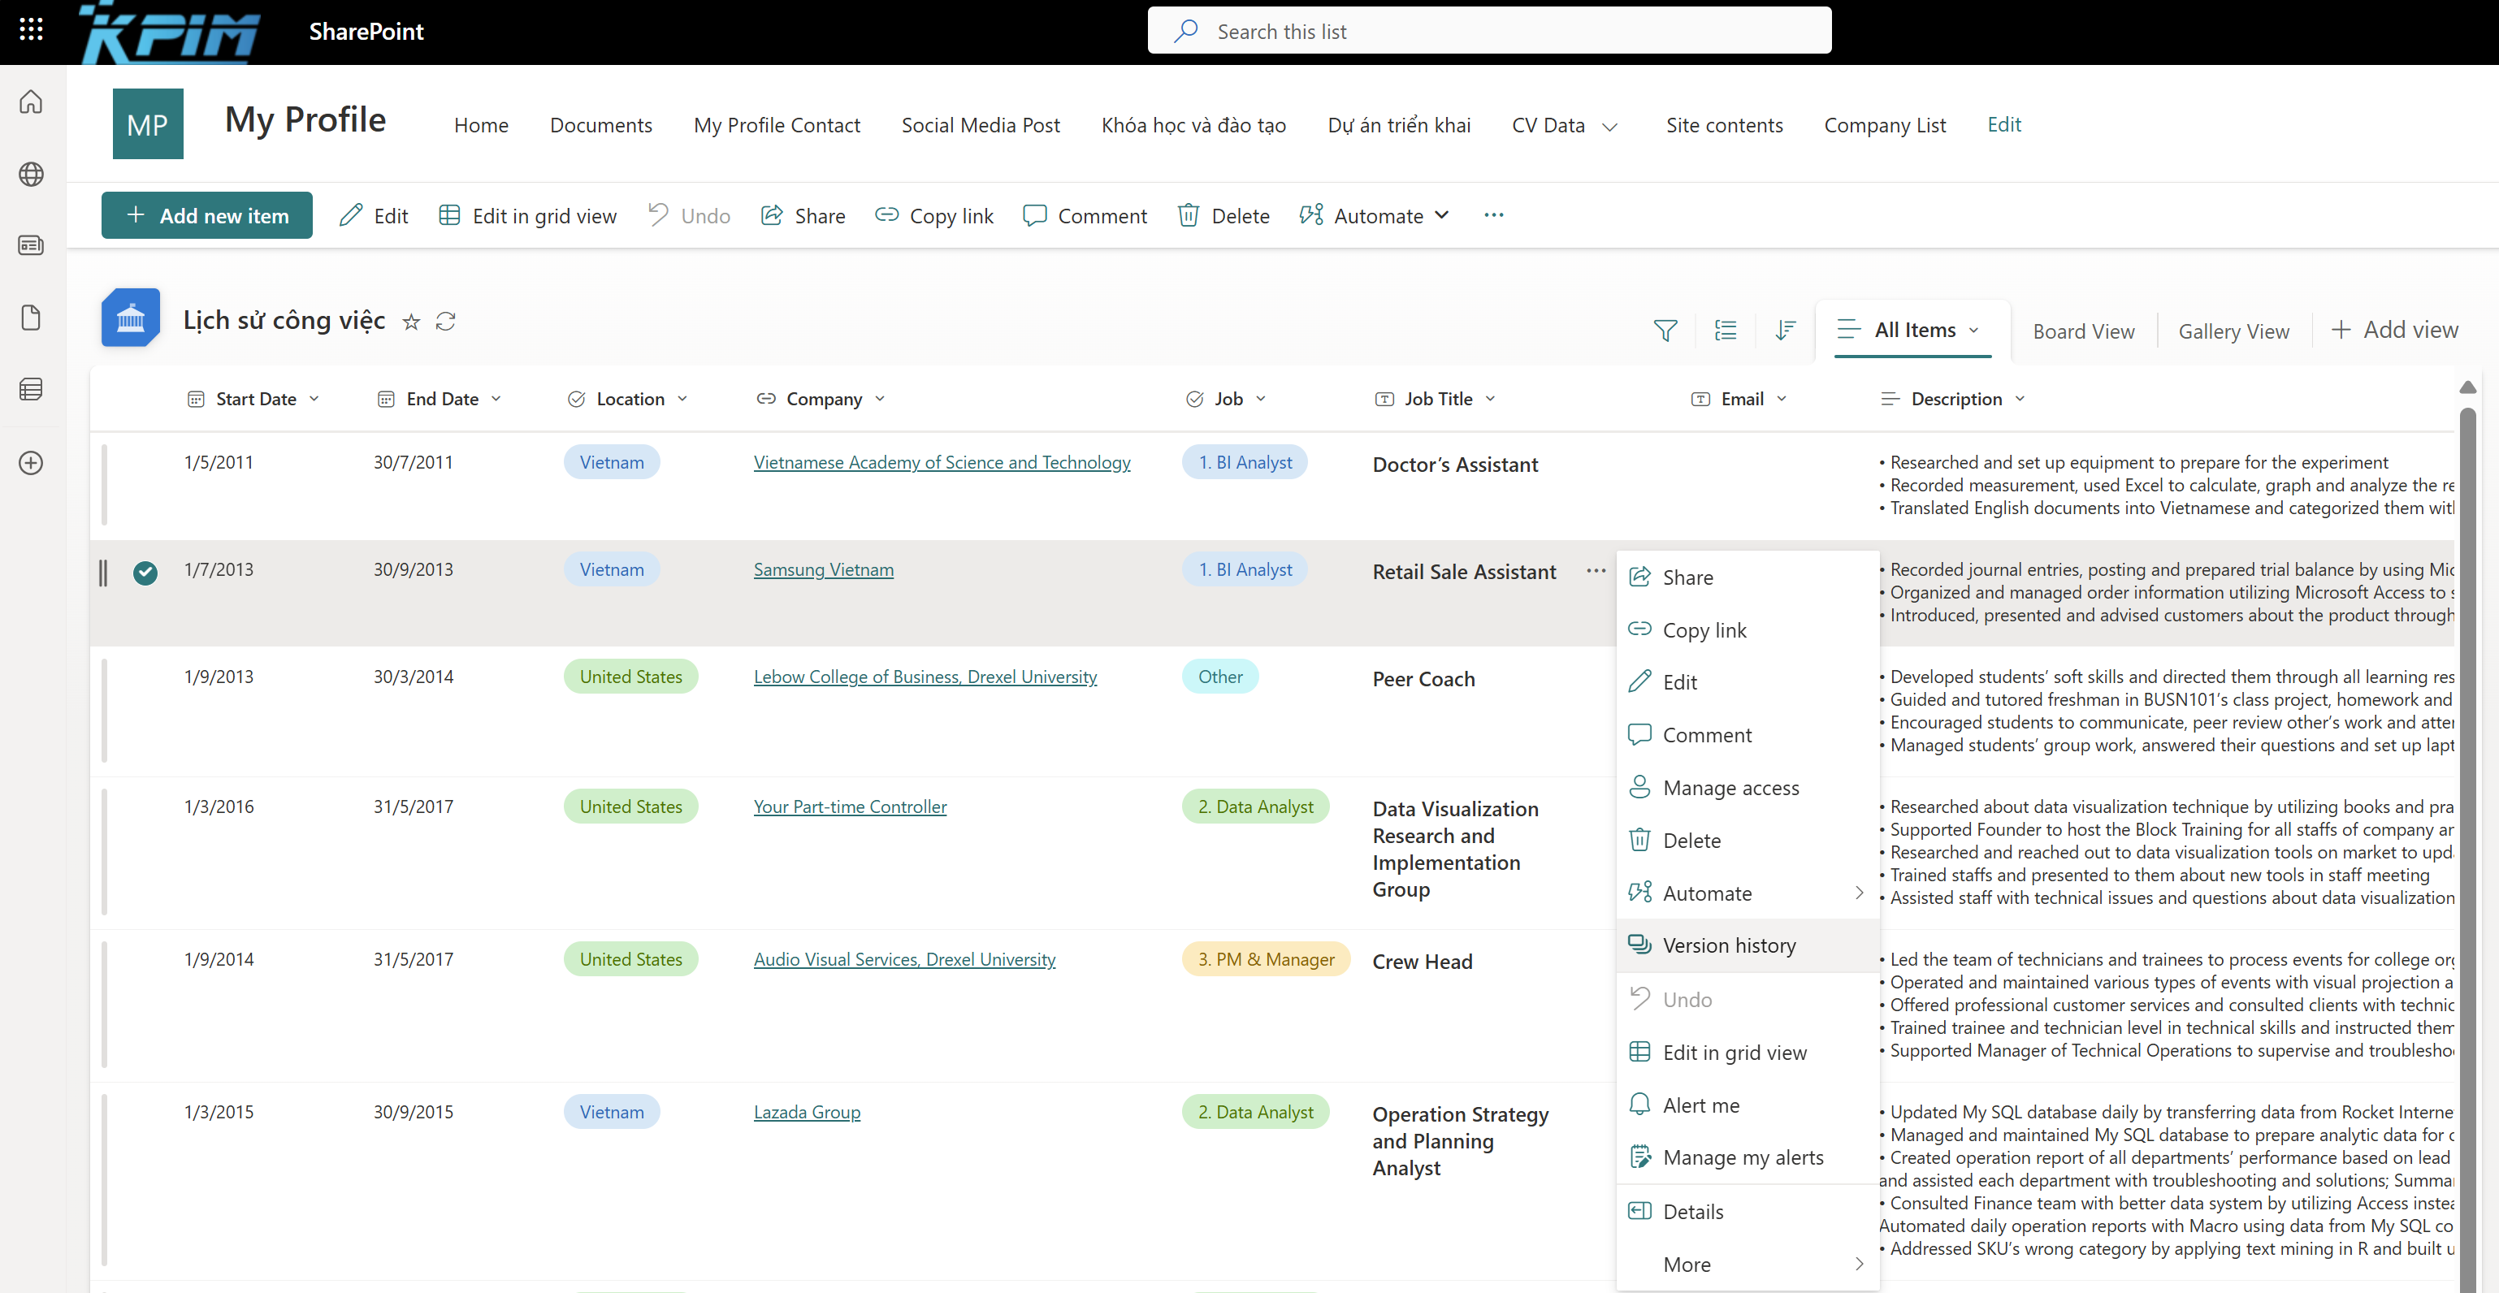Viewport: 2499px width, 1293px height.
Task: Choose Version history in context menu
Action: point(1748,945)
